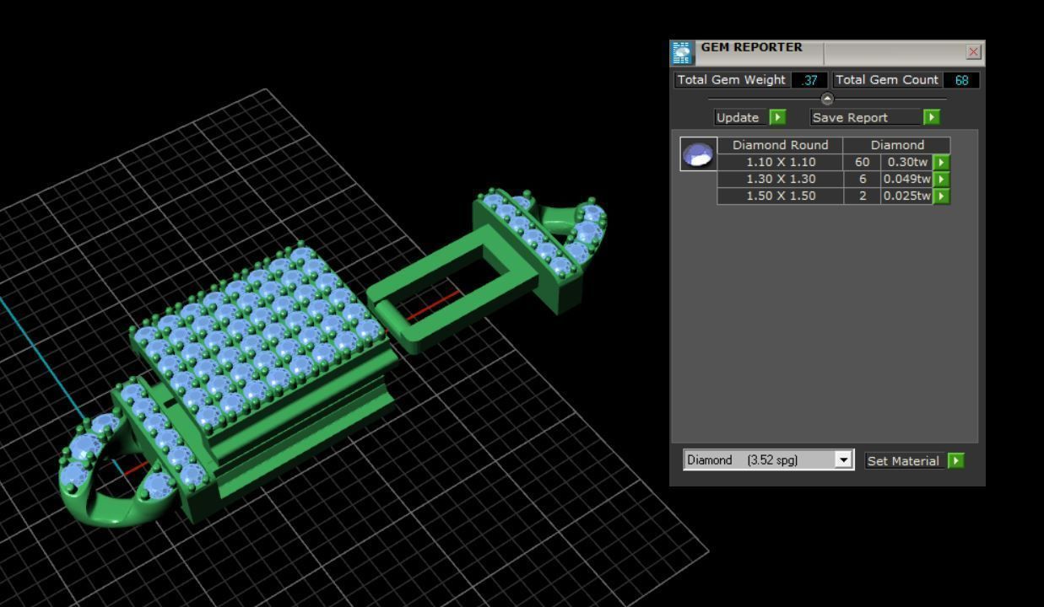This screenshot has width=1044, height=607.
Task: Click the Set Material button
Action: click(x=903, y=460)
